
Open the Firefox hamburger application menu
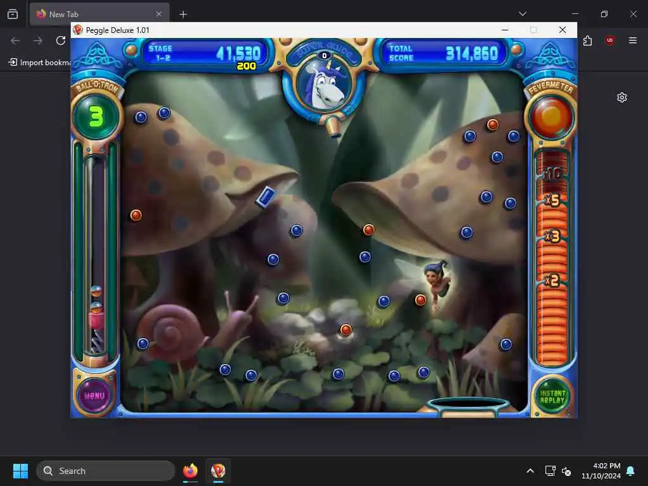click(x=632, y=40)
